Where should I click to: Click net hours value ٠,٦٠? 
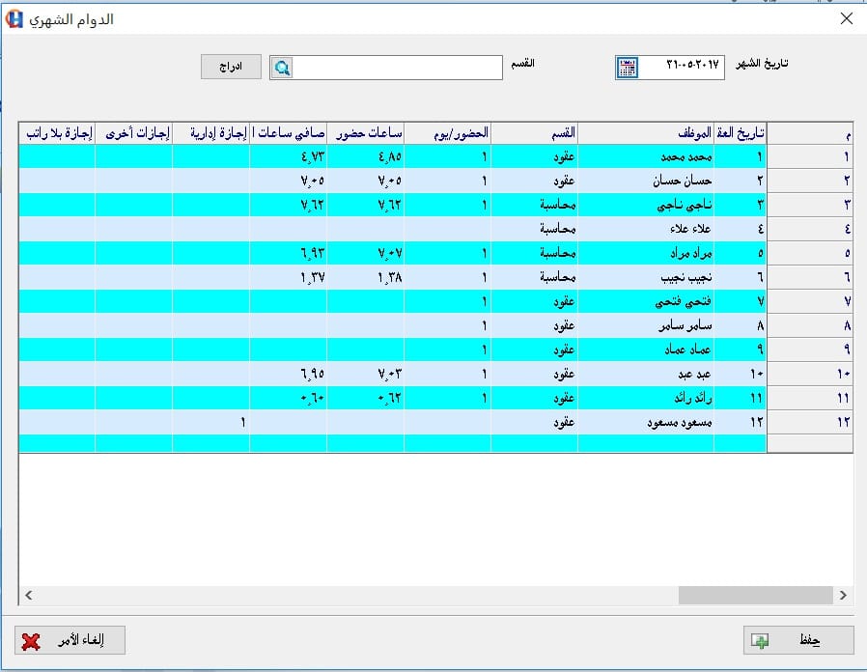pyautogui.click(x=288, y=398)
